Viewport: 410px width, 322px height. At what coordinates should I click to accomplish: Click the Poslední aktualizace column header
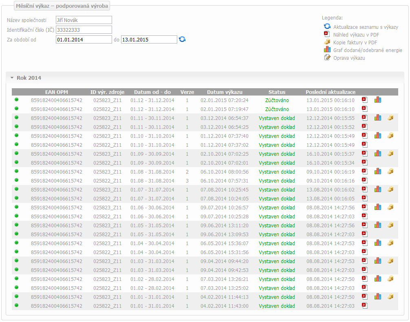coord(331,92)
